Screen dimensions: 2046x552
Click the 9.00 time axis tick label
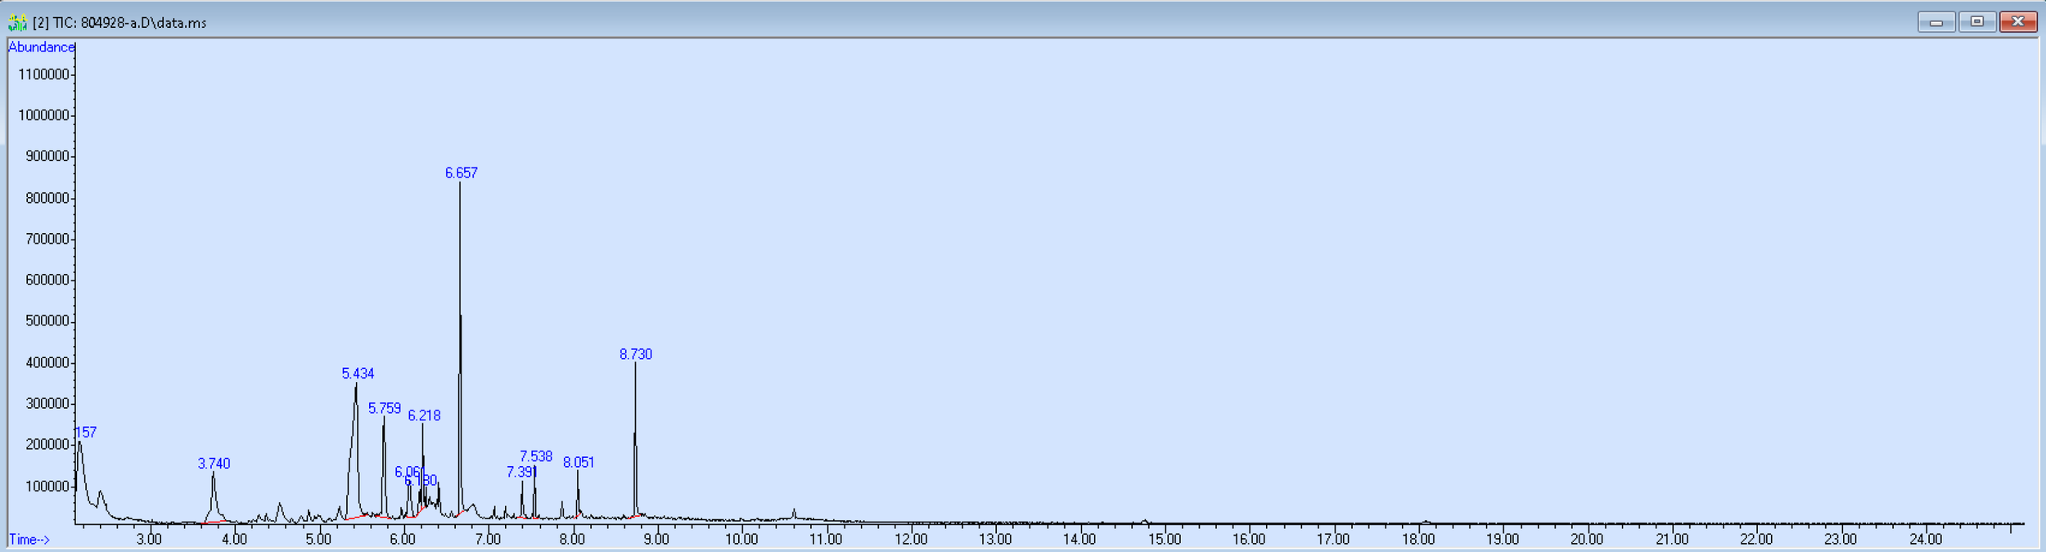(656, 539)
